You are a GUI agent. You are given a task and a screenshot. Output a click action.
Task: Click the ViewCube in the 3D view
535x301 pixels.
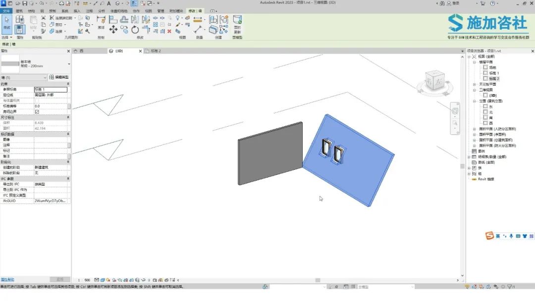pos(435,81)
